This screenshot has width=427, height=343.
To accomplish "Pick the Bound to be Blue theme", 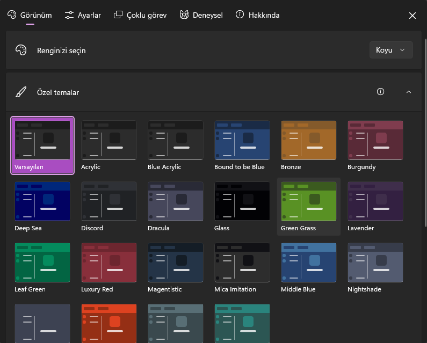I will (x=242, y=145).
